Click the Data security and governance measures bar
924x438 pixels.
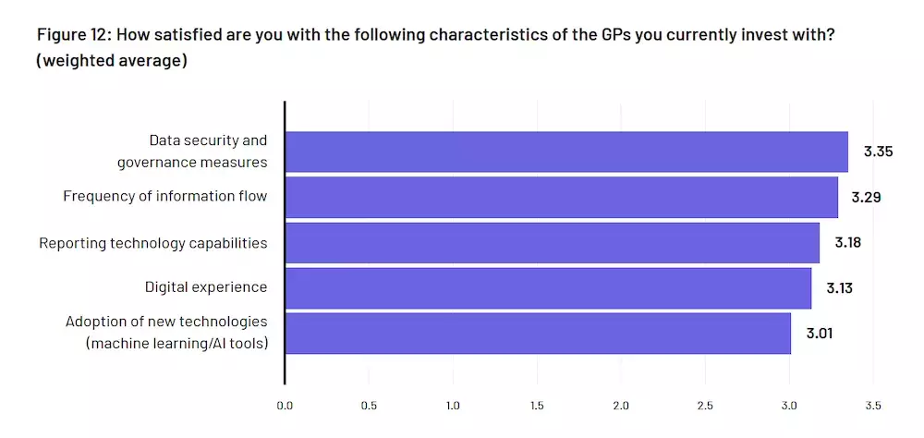tap(565, 152)
